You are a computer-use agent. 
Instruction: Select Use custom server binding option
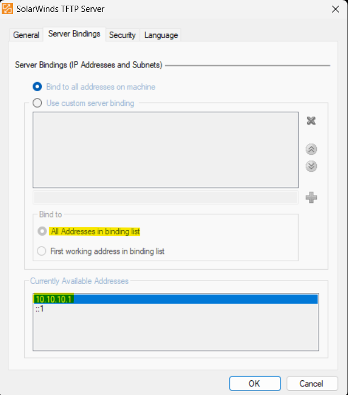click(38, 103)
